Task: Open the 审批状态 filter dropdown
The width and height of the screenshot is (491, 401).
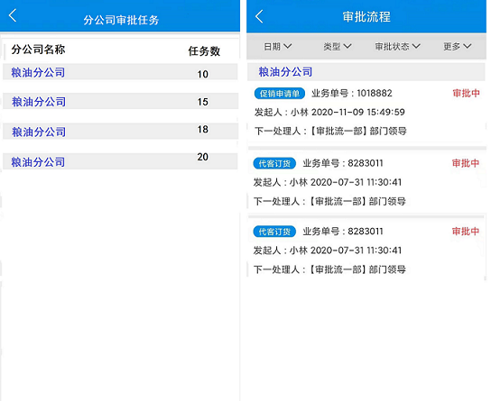Action: [397, 47]
